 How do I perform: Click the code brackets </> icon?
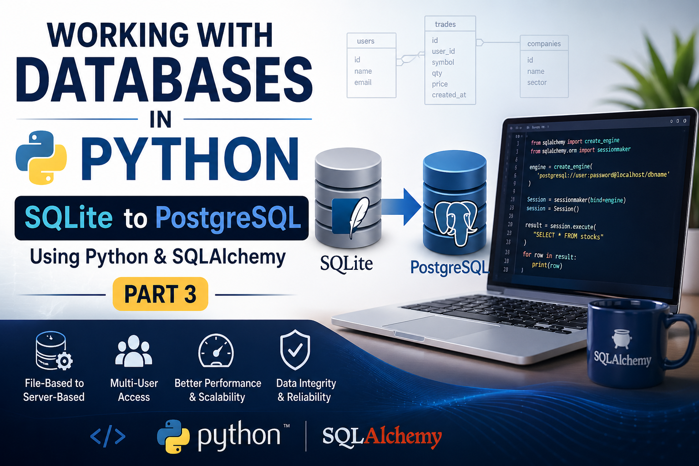(x=108, y=436)
